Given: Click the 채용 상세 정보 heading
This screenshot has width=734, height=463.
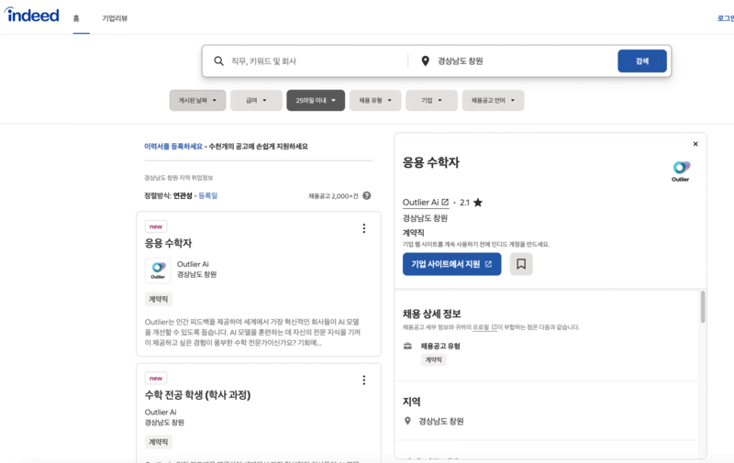Looking at the screenshot, I should point(431,314).
